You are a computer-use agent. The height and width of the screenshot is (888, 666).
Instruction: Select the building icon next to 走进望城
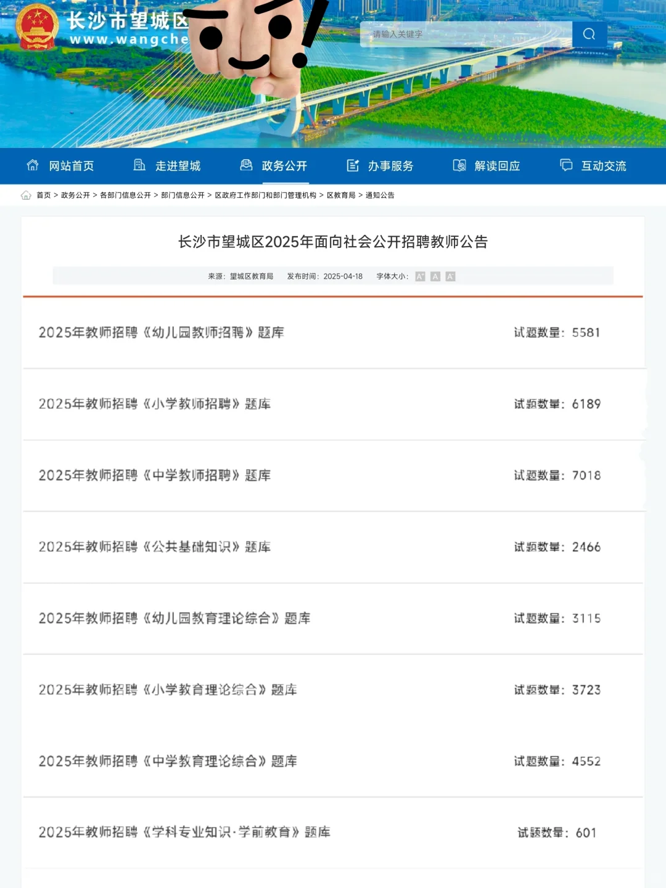[139, 165]
